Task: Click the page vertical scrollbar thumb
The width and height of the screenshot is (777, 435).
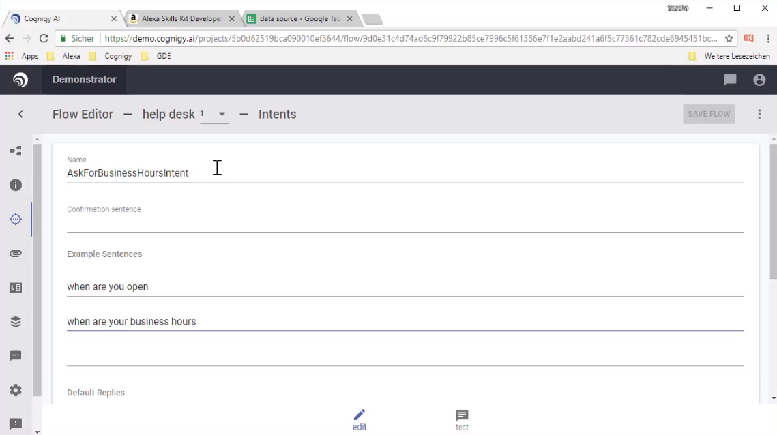Action: click(772, 211)
